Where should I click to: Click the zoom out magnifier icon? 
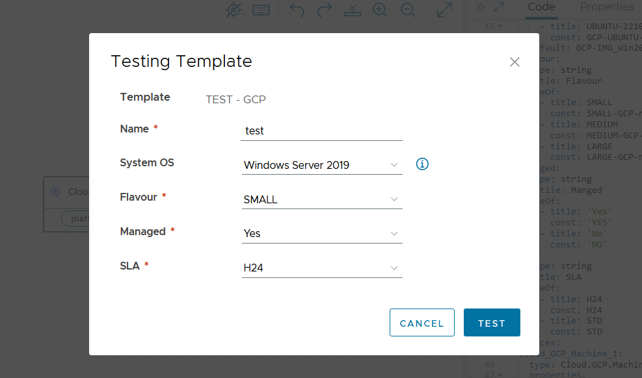408,10
